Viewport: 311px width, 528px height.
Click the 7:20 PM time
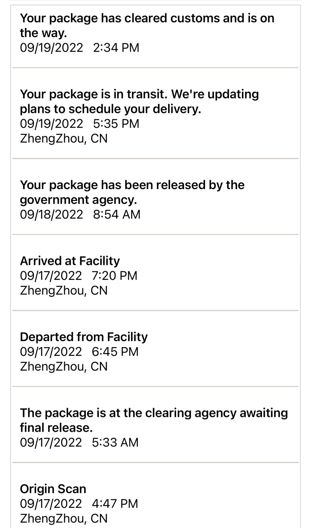(x=115, y=276)
